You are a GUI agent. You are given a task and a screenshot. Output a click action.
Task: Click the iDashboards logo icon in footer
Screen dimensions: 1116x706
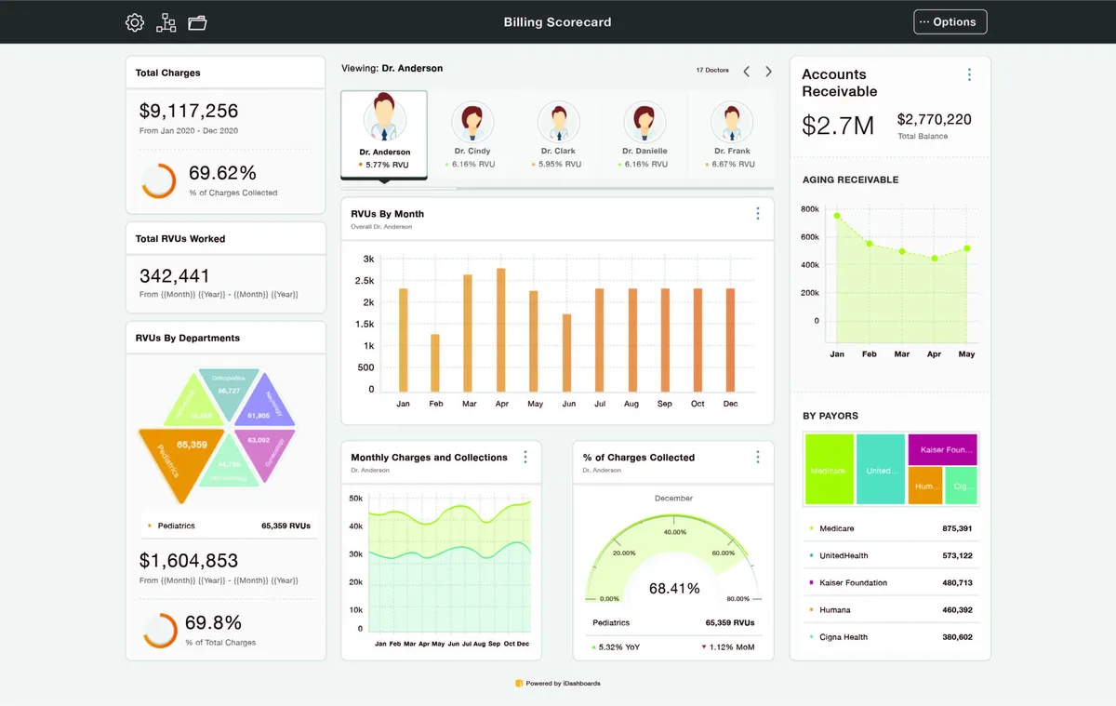click(x=519, y=684)
